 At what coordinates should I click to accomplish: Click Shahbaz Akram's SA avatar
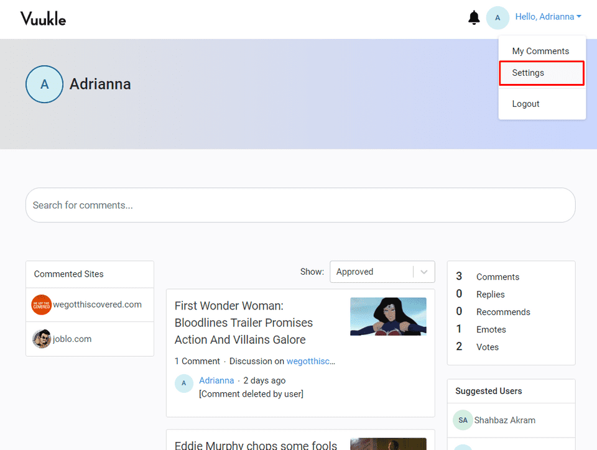[x=463, y=420]
